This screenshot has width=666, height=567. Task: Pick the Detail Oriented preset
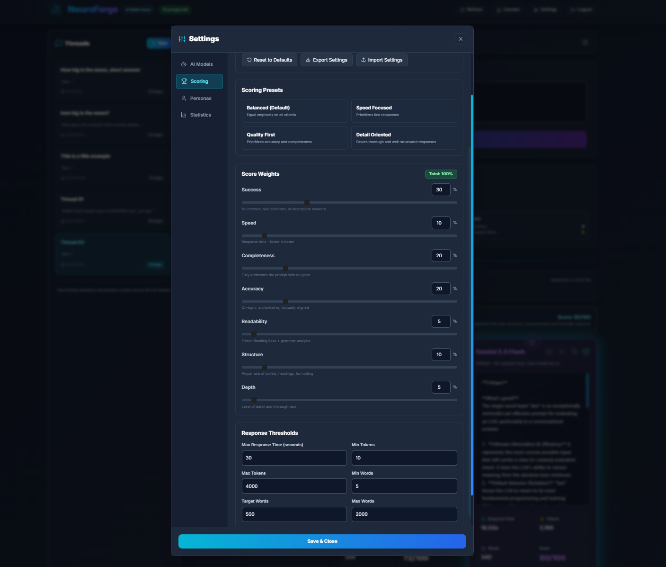(404, 138)
